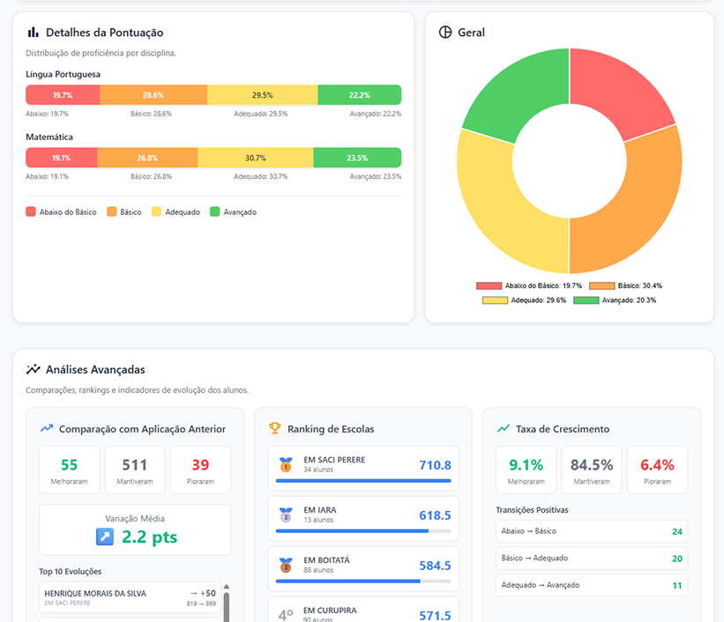Toggle Avançado: 20.3% in donut legend
The height and width of the screenshot is (622, 724).
coord(615,300)
